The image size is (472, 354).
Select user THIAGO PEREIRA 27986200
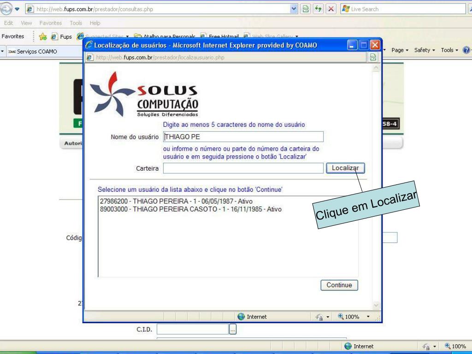[x=176, y=201]
